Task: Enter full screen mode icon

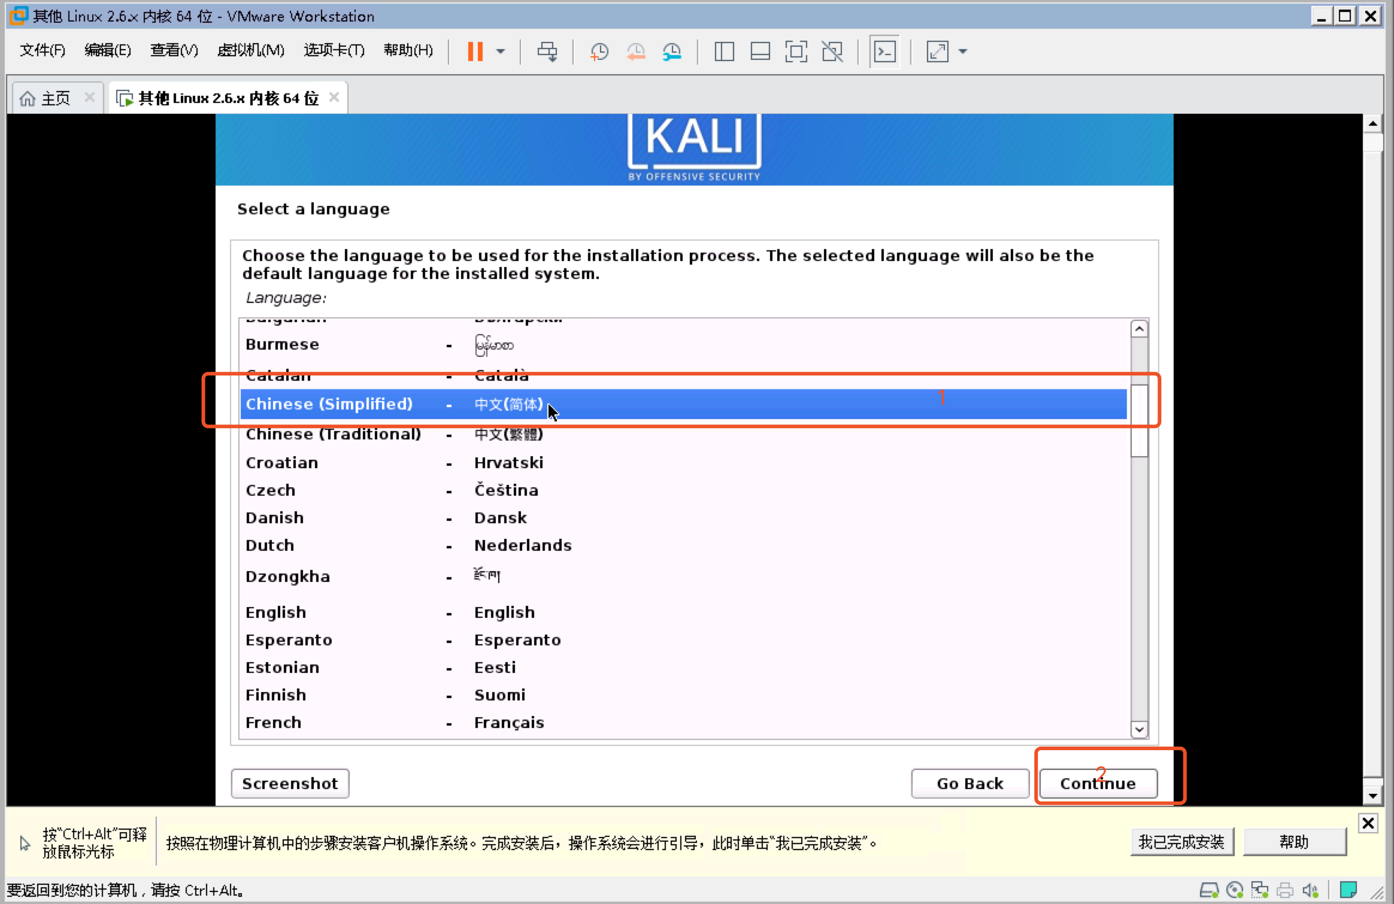Action: (x=796, y=51)
